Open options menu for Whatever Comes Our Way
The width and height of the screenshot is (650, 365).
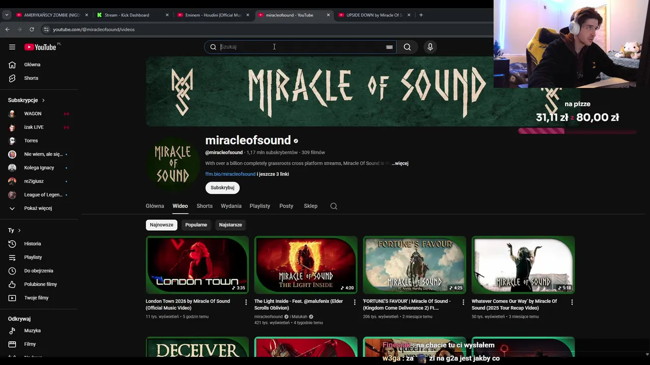coord(572,302)
